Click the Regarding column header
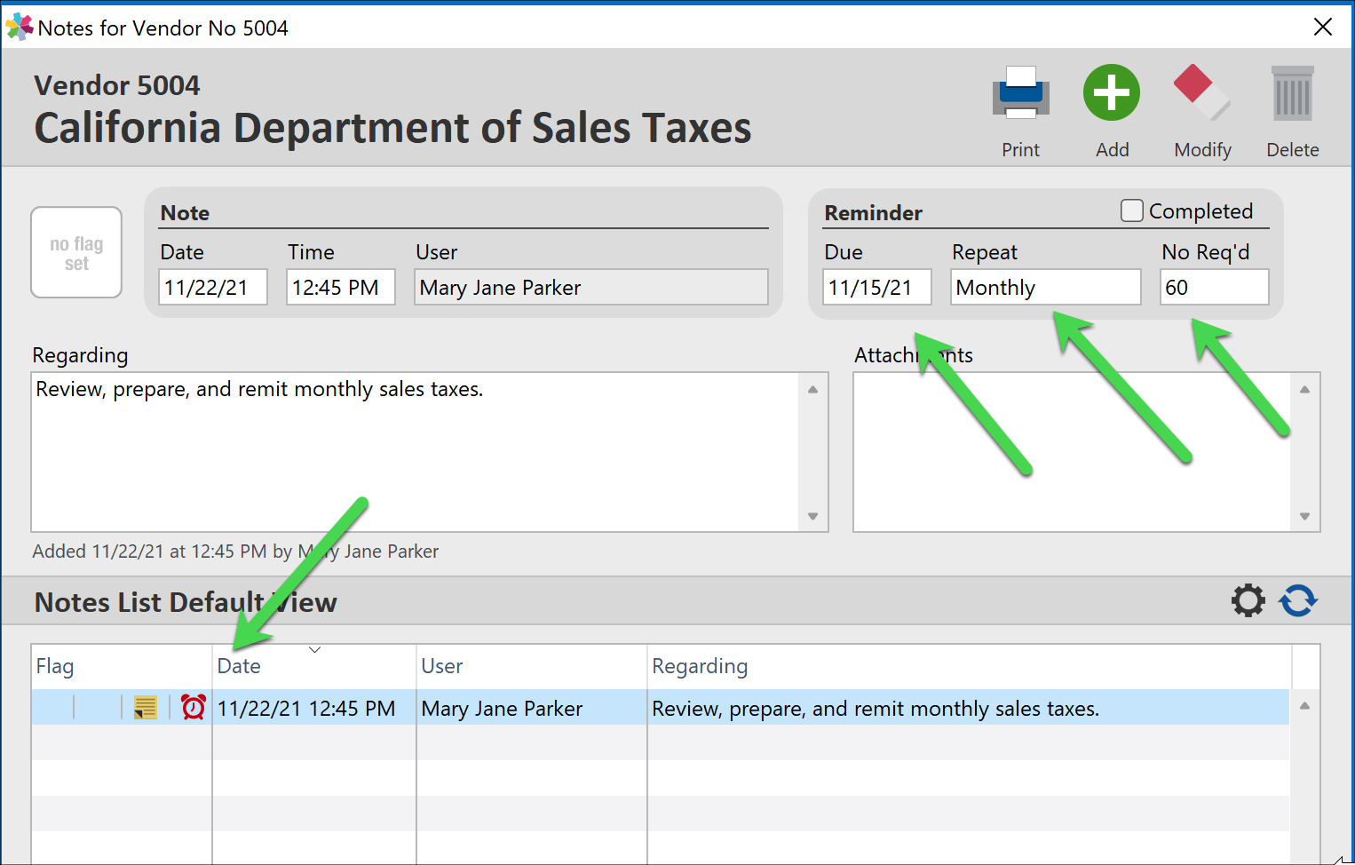The image size is (1355, 865). tap(700, 665)
